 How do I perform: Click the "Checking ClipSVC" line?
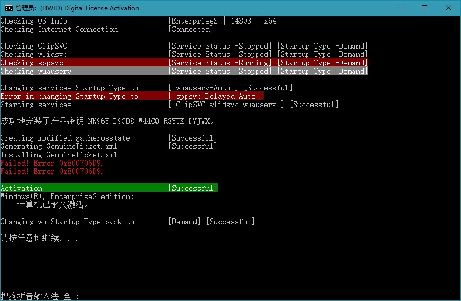(34, 46)
